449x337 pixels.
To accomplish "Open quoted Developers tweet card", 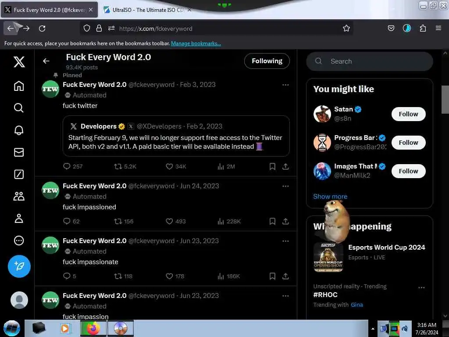I will pyautogui.click(x=176, y=136).
